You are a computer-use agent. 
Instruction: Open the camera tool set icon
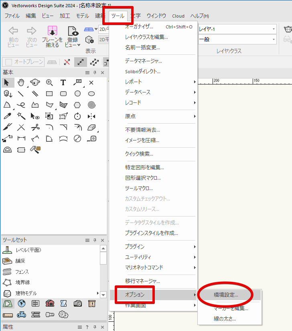click(x=78, y=304)
